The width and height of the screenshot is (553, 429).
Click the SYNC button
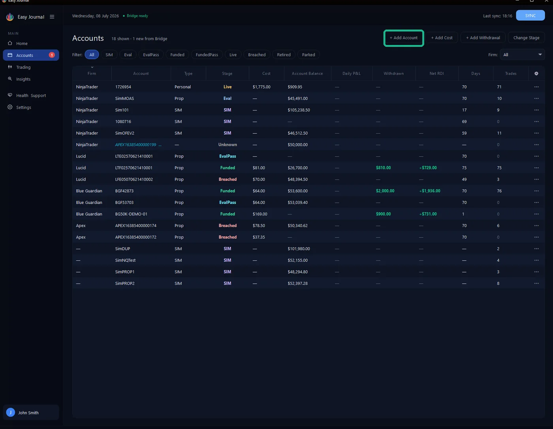click(530, 15)
